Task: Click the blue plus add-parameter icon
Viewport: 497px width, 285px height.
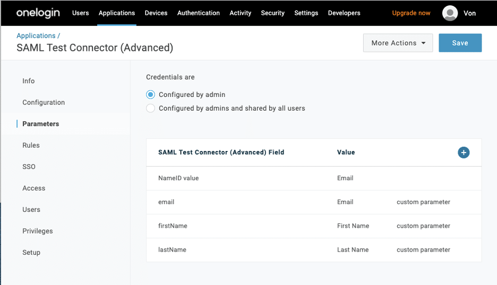Action: 463,153
